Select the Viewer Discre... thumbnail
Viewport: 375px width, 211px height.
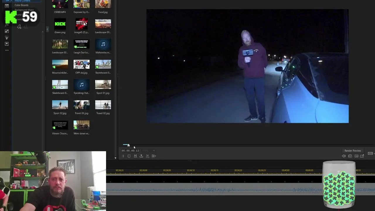(x=60, y=125)
